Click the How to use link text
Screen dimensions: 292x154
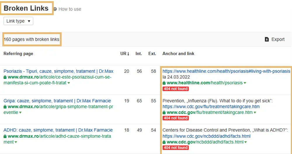pos(70,9)
